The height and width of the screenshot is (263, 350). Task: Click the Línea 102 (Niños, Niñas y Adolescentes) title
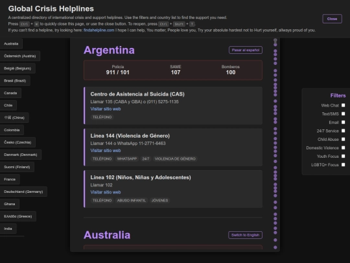click(x=141, y=177)
